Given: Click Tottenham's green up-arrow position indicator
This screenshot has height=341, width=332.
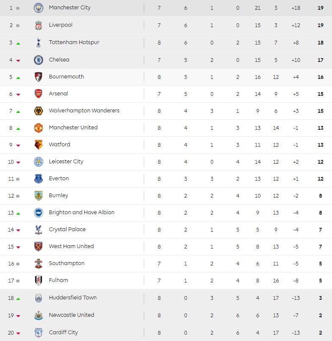Looking at the screenshot, I should (x=18, y=44).
